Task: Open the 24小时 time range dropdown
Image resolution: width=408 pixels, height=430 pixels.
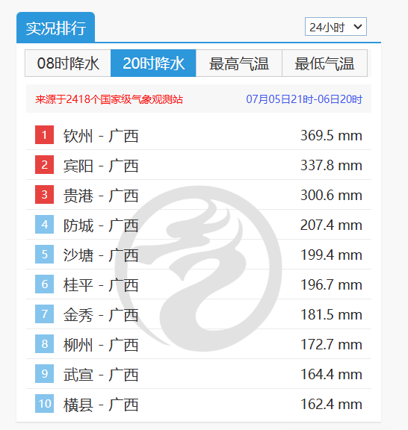Action: pyautogui.click(x=336, y=27)
